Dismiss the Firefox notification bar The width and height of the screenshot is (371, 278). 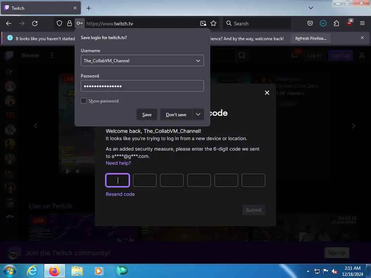(362, 38)
